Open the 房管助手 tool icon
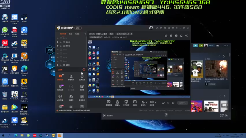246x138 pixels. [x=71, y=77]
